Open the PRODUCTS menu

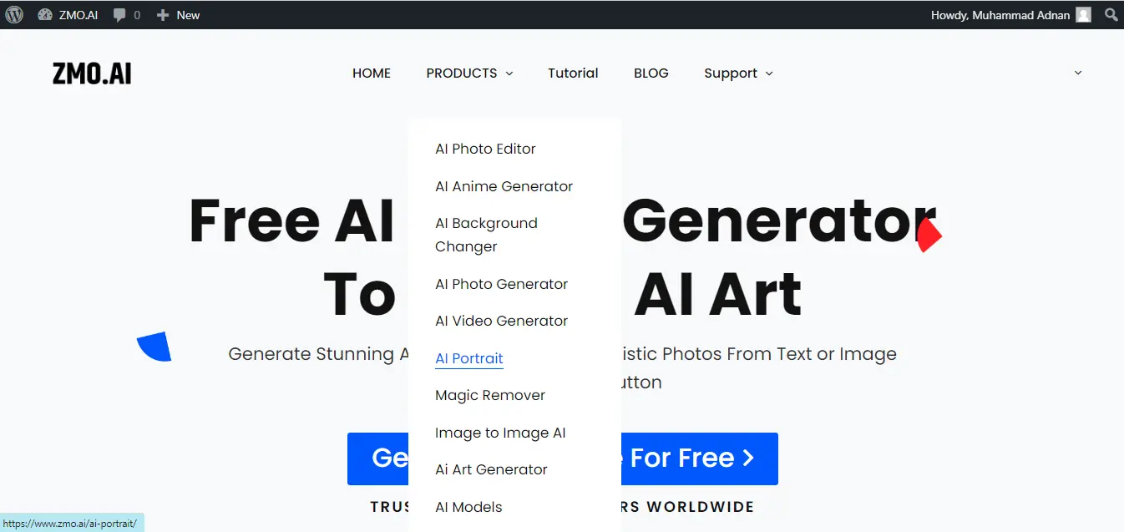[x=462, y=73]
